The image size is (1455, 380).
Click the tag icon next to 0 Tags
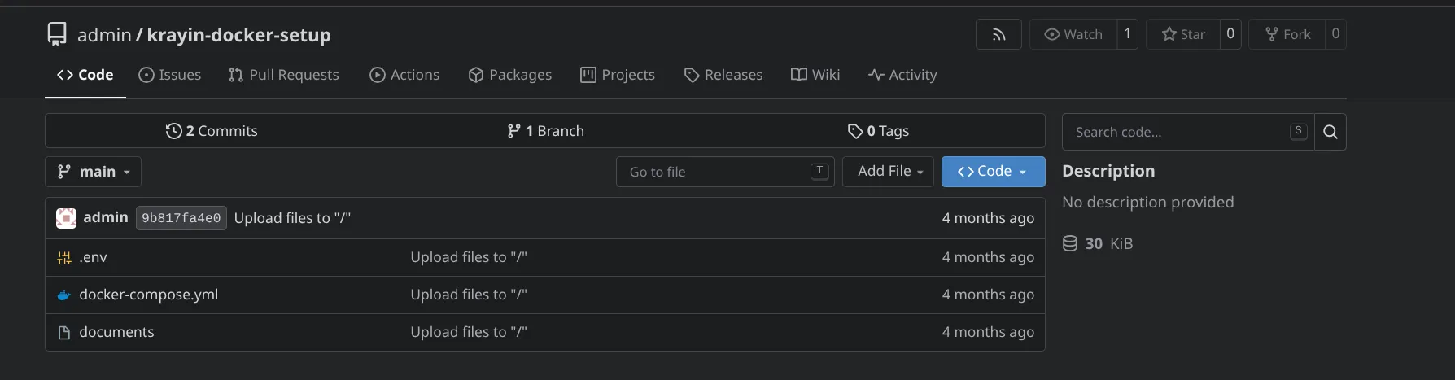pos(855,131)
